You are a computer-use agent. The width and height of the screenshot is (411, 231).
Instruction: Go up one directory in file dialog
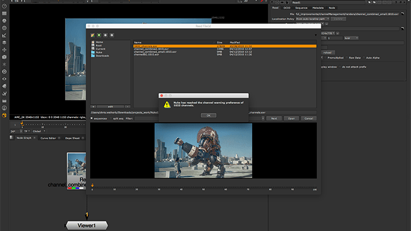tap(99, 35)
